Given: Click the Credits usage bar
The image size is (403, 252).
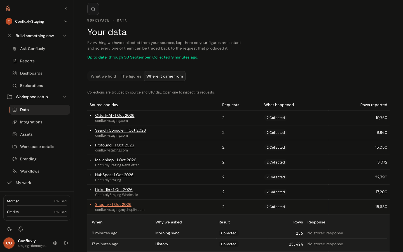Looking at the screenshot, I should 37,216.
